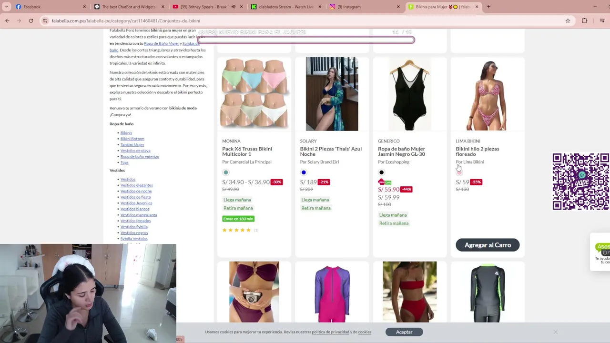Open the Vestidos Rosados link
The height and width of the screenshot is (343, 610).
[x=135, y=221]
